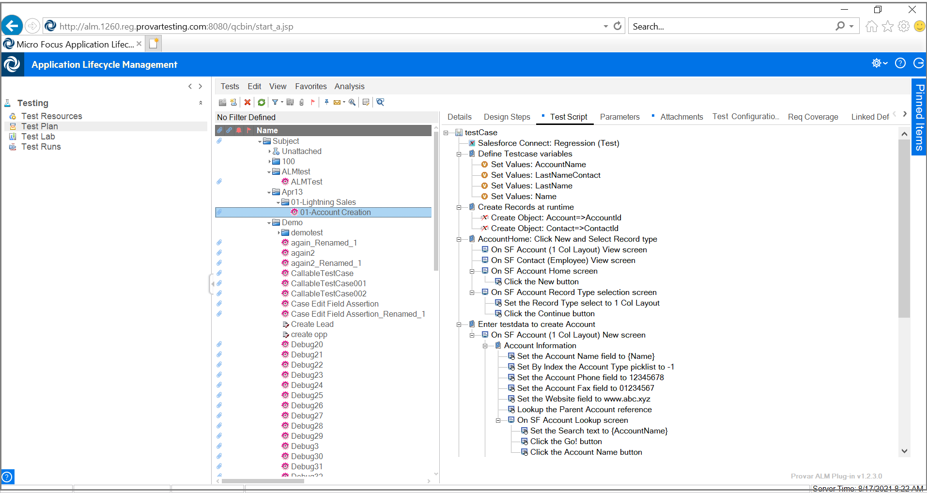Click the browser Search field
This screenshot has width=927, height=493.
(731, 26)
